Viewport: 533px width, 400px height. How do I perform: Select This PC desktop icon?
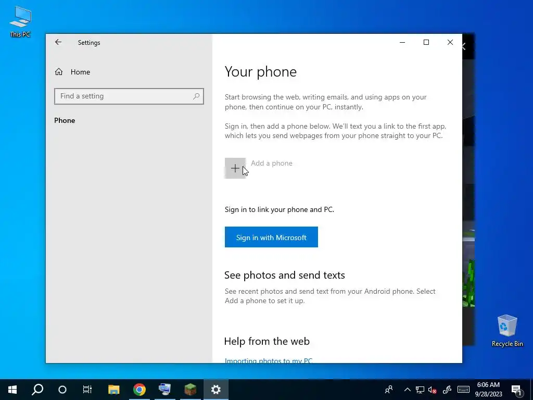click(20, 22)
